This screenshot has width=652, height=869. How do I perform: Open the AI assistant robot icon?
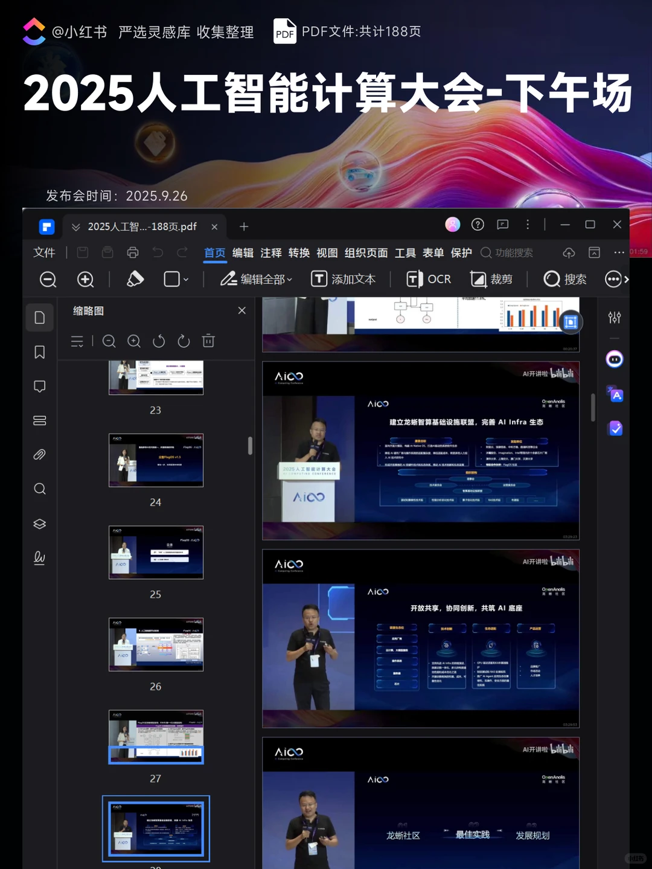pos(615,359)
